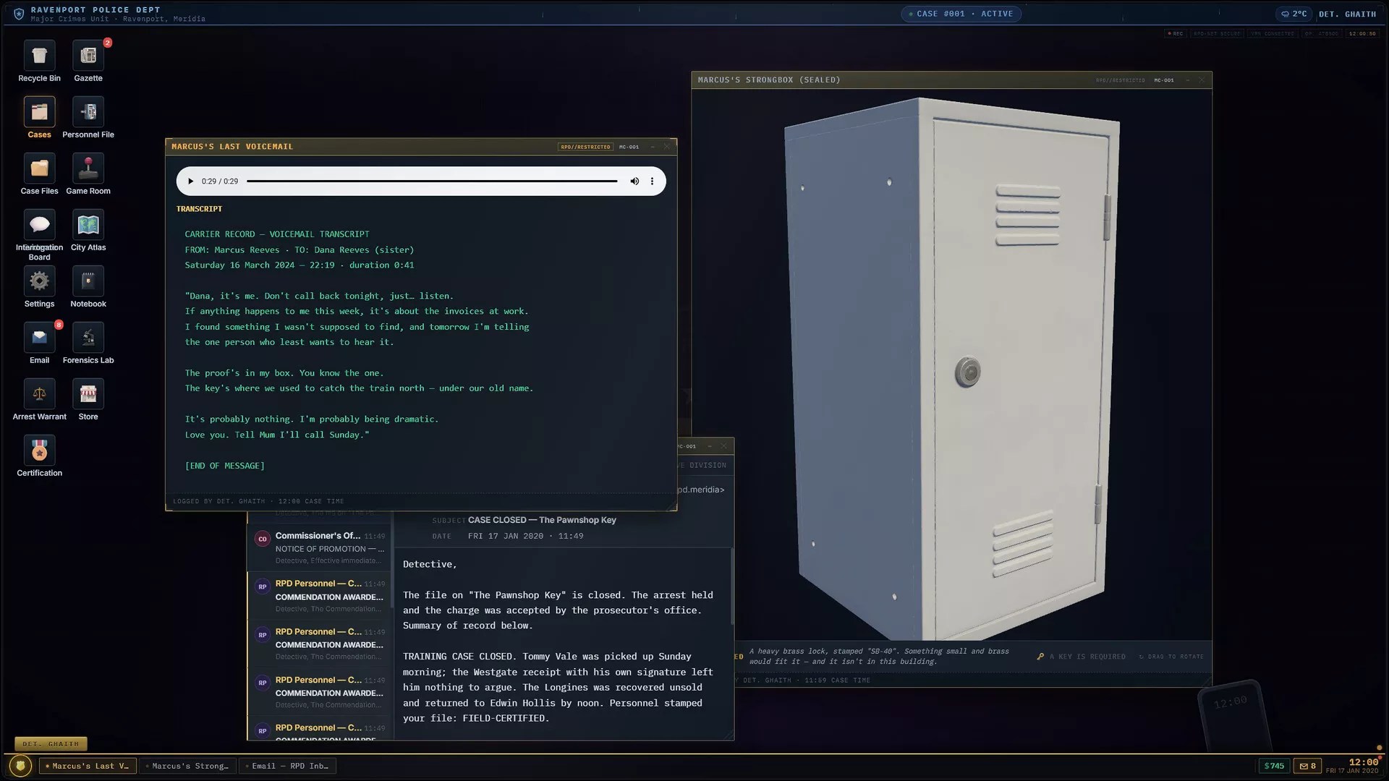Play the voicemail audio
Viewport: 1389px width, 781px height.
point(190,182)
